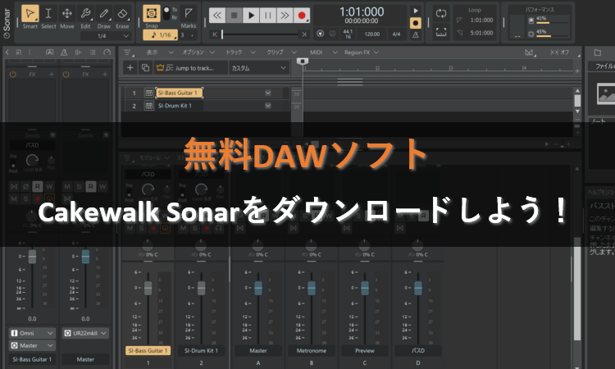Click the 4/4 time signature field

pos(397,34)
